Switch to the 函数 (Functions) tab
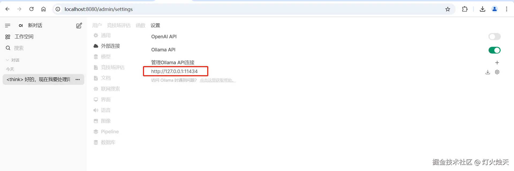This screenshot has width=514, height=171. (141, 25)
